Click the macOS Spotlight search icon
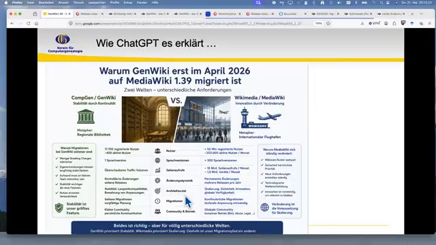Screen dimensions: 436x245 [x=381, y=3]
